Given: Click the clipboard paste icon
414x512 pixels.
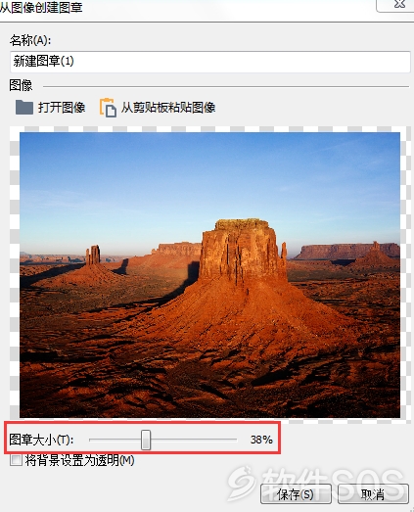Looking at the screenshot, I should (108, 108).
